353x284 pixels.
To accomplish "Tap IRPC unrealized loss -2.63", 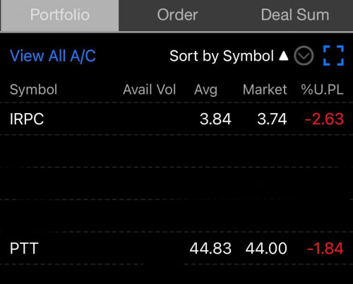I will point(324,119).
